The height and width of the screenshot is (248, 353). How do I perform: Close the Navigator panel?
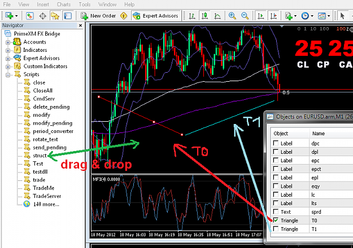click(80, 25)
